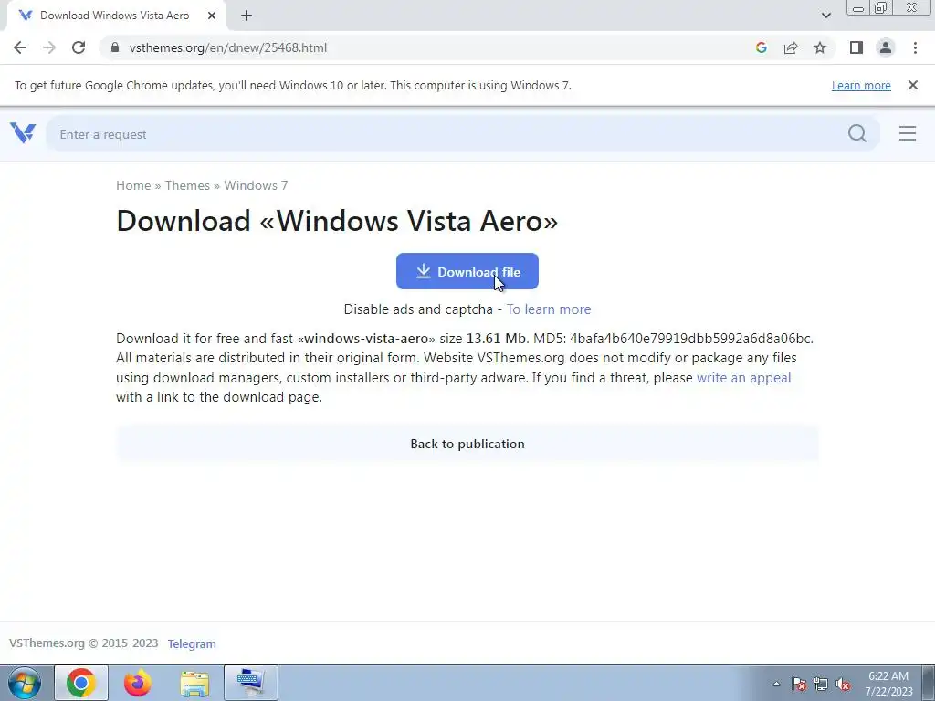Click the muted volume tray icon
Viewport: 935px width, 701px height.
(x=843, y=684)
